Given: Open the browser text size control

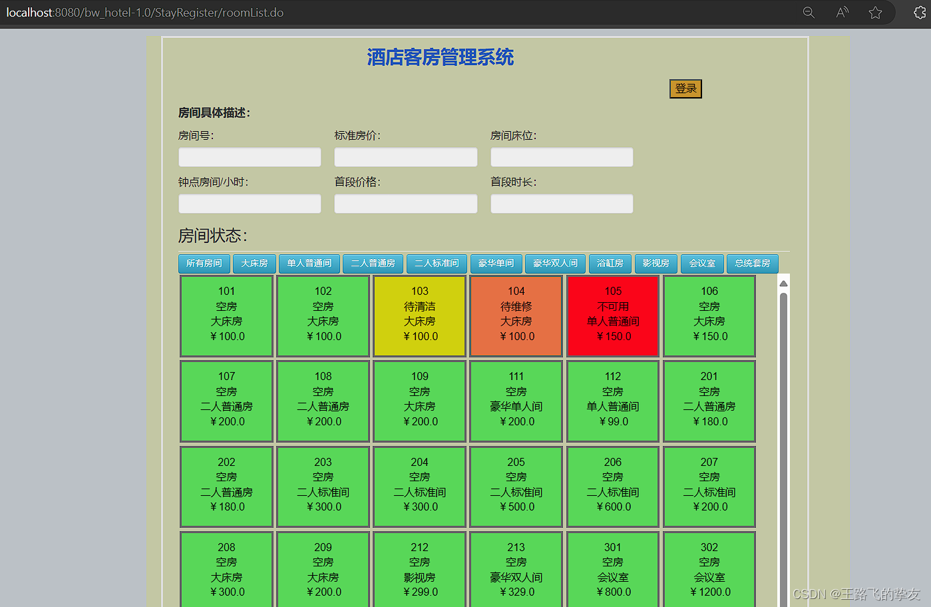Looking at the screenshot, I should (842, 12).
